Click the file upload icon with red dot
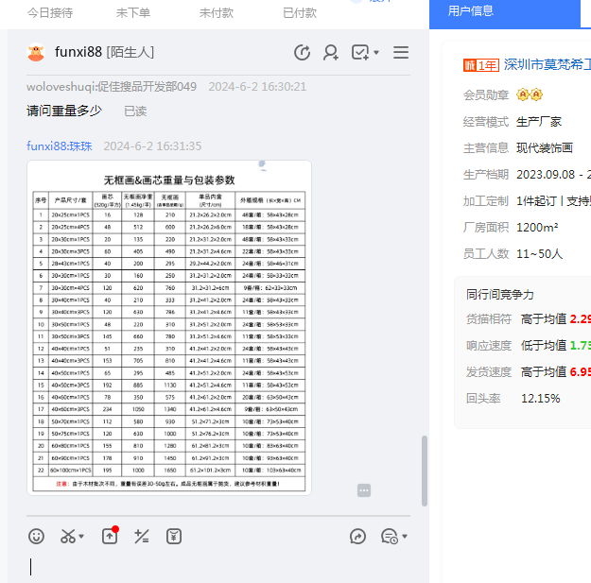 tap(110, 536)
